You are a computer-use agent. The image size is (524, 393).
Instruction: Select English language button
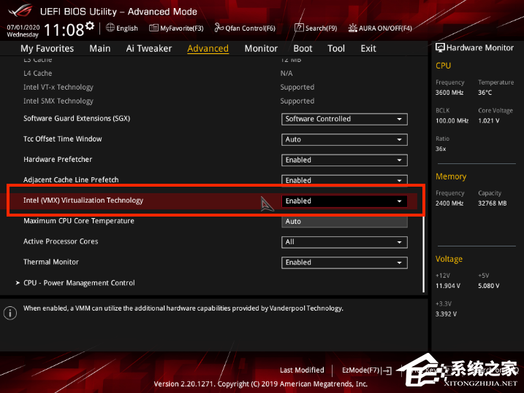click(127, 28)
